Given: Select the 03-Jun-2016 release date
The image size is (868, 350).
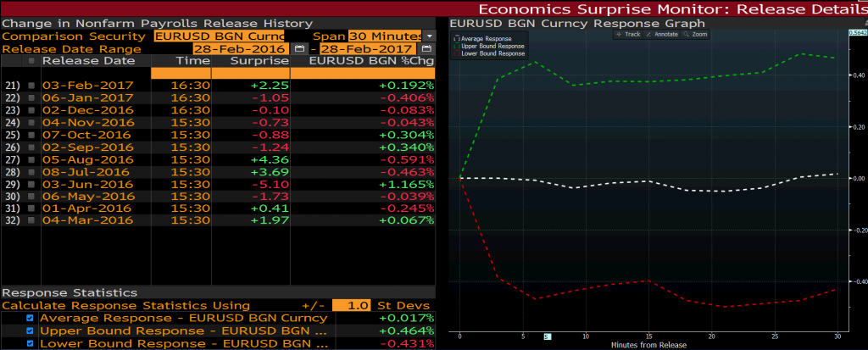Looking at the screenshot, I should click(x=87, y=183).
